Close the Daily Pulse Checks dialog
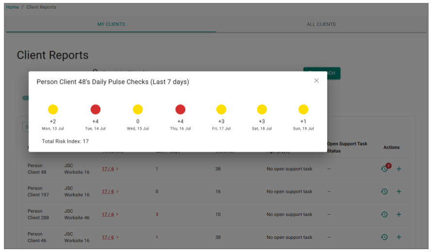This screenshot has height=252, width=432. tap(316, 80)
